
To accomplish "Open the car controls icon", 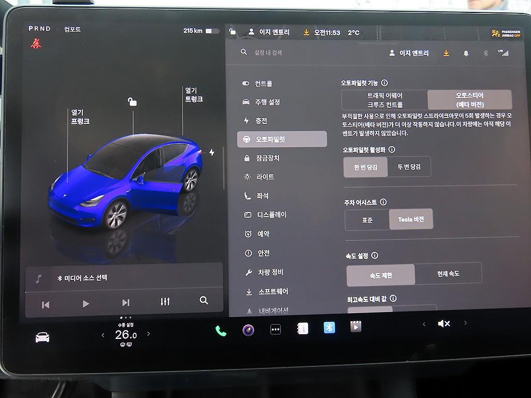I will [x=43, y=337].
